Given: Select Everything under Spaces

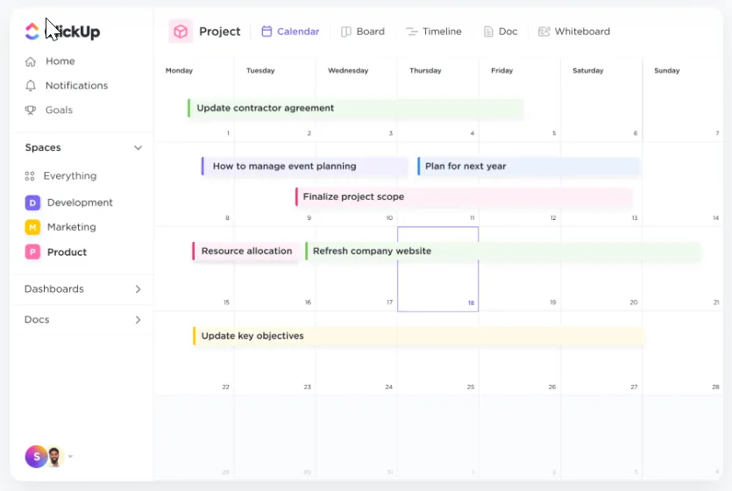Looking at the screenshot, I should 70,176.
